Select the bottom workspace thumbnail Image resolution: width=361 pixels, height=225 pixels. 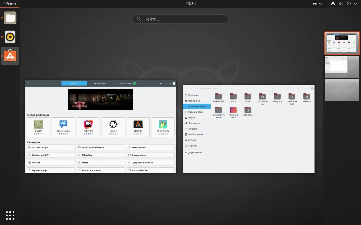pyautogui.click(x=342, y=90)
